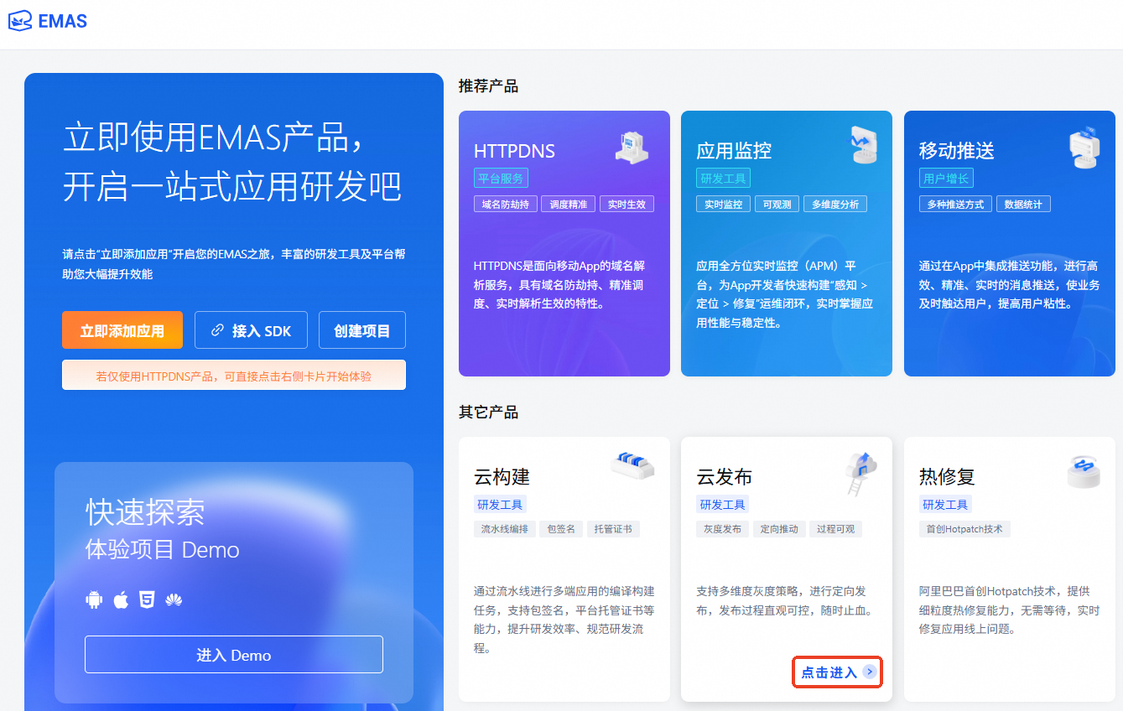Click the arrow icon beside 点击进入

(x=870, y=672)
